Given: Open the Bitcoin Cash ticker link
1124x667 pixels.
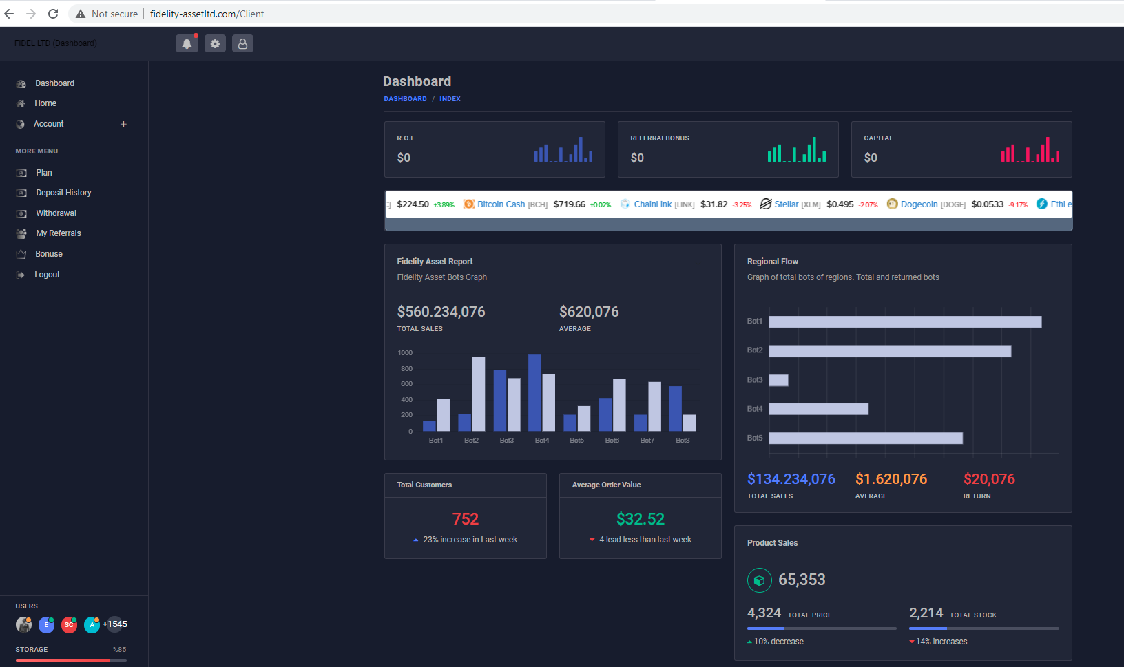Looking at the screenshot, I should tap(501, 204).
